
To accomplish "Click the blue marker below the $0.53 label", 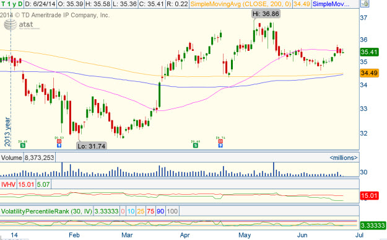I will pyautogui.click(x=59, y=145).
